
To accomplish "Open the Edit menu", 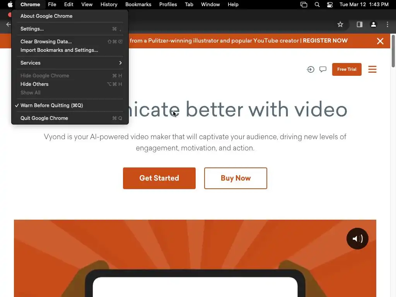I will (x=68, y=5).
